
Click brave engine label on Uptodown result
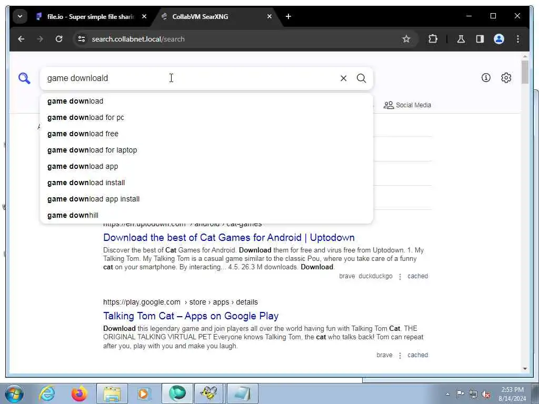pos(347,276)
